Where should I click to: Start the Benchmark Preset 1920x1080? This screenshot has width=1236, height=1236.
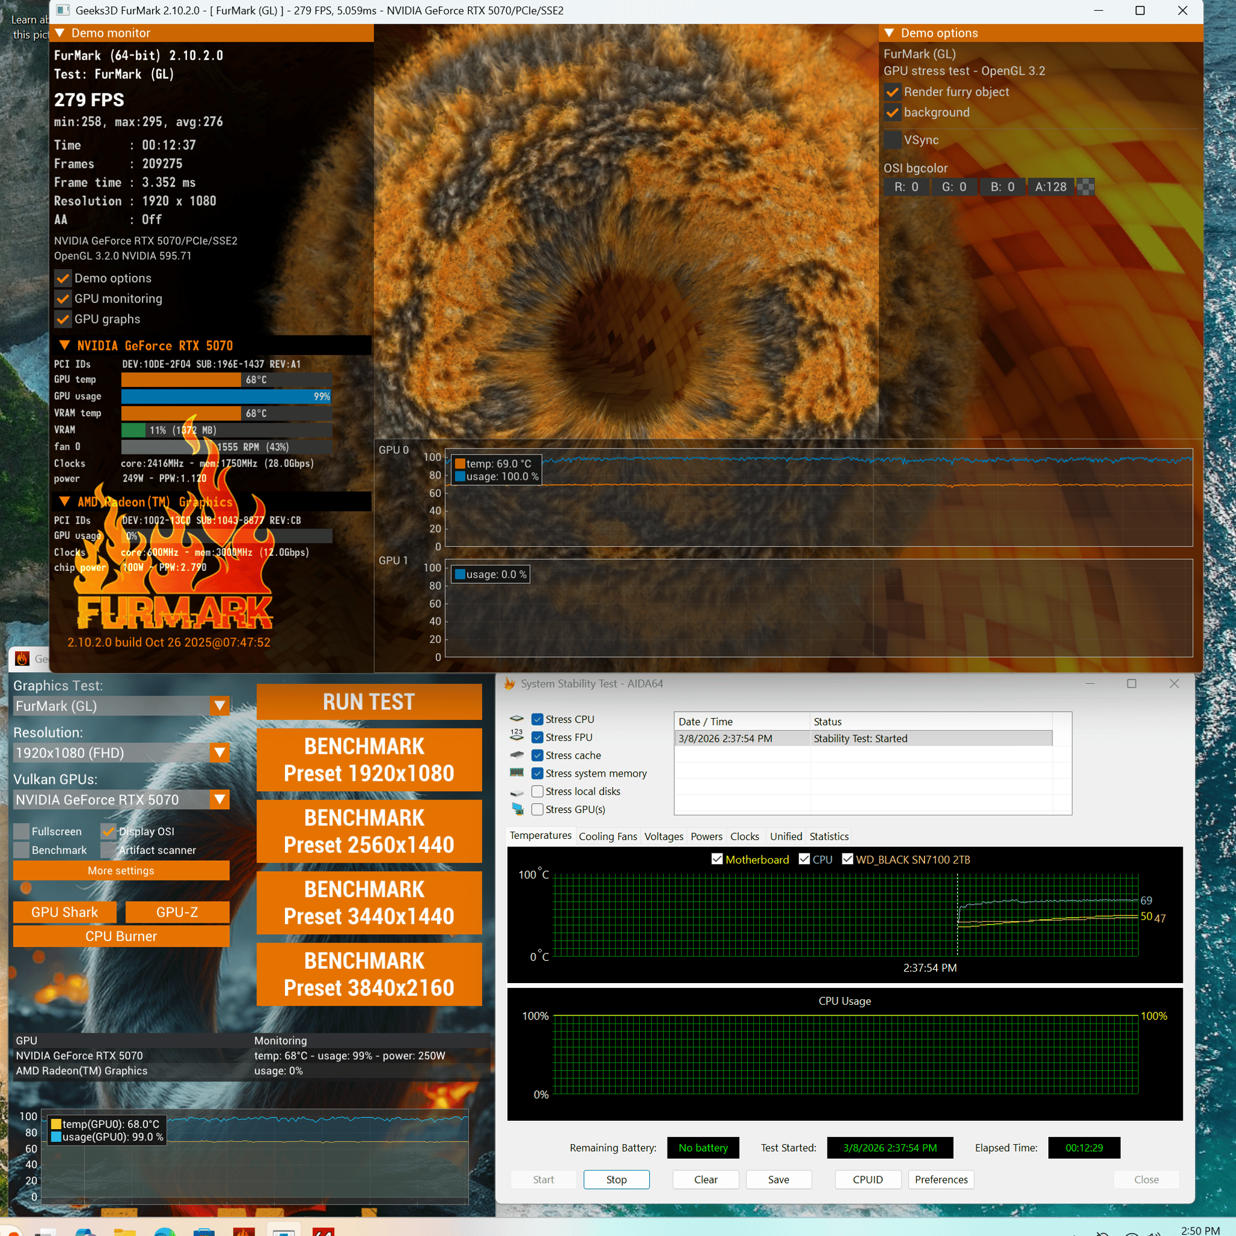pos(369,760)
